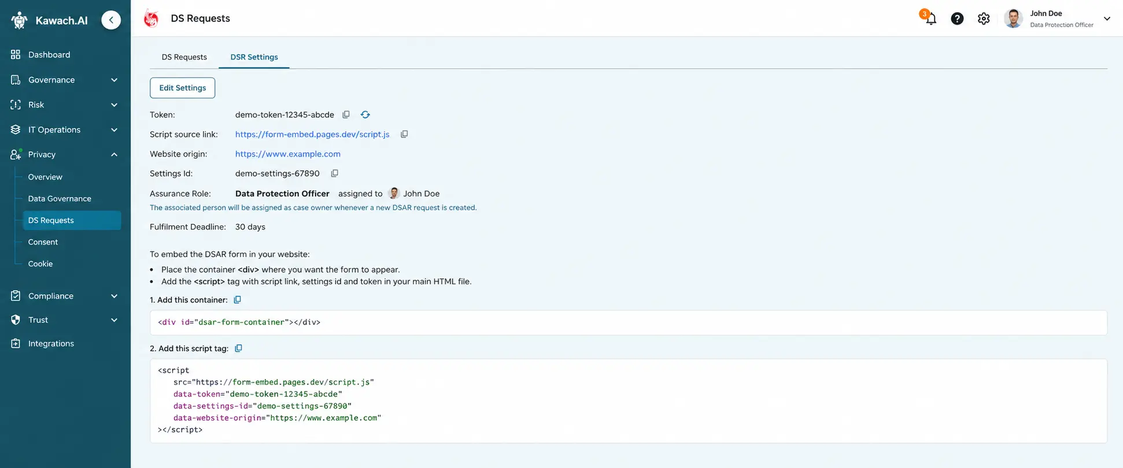Open notifications bell with badge

coord(930,18)
